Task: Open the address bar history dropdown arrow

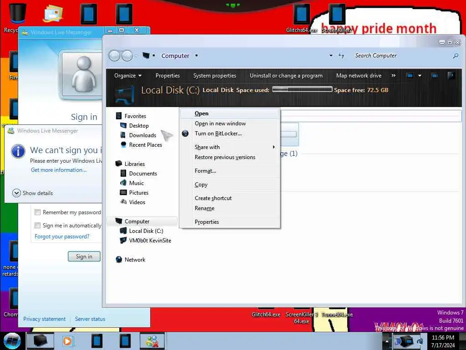Action: click(x=331, y=56)
